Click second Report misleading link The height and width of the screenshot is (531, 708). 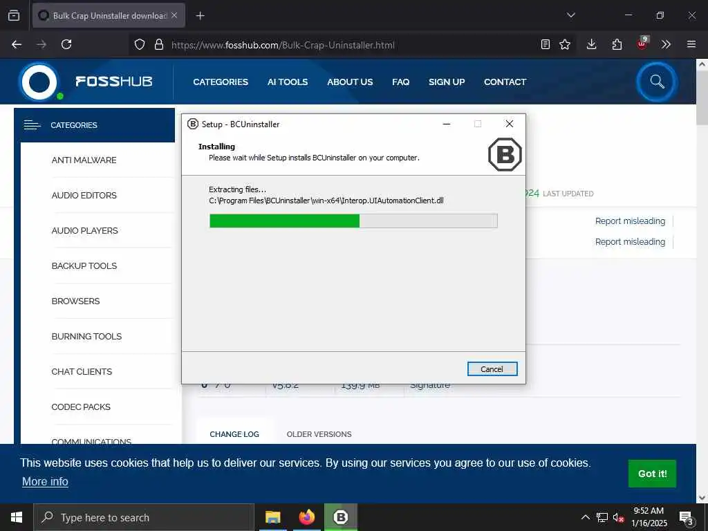click(x=630, y=241)
